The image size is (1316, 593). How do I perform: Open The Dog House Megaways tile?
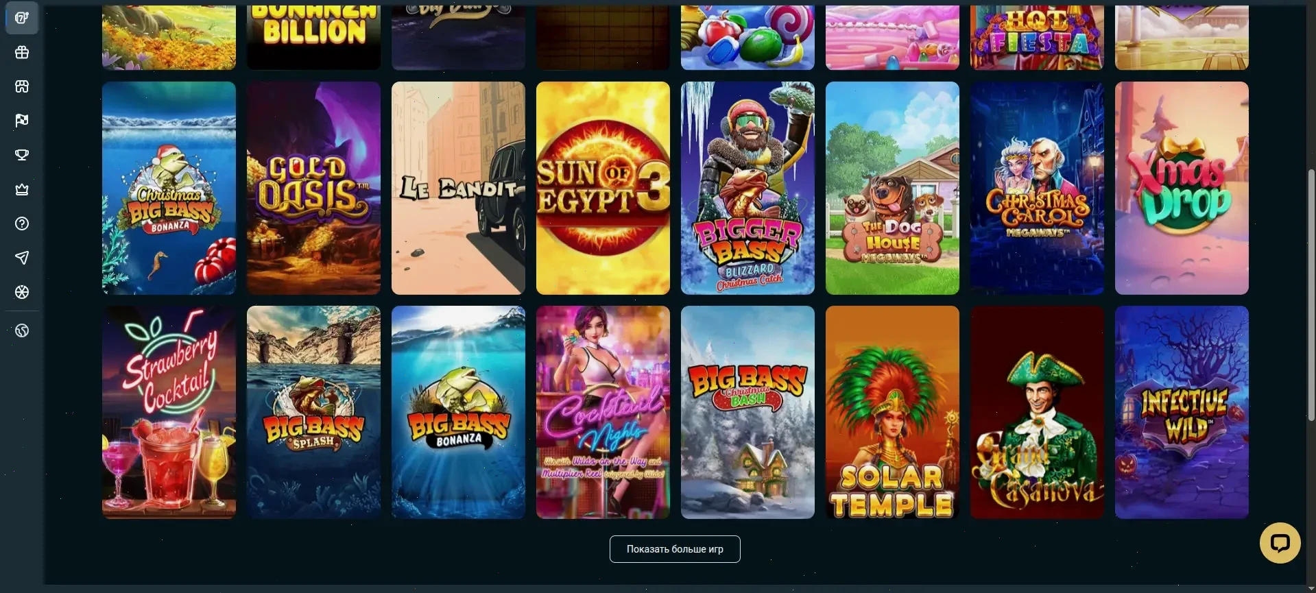click(892, 188)
